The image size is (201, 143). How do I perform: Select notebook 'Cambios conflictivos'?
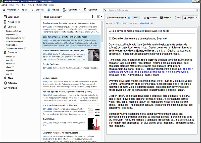click(x=13, y=31)
